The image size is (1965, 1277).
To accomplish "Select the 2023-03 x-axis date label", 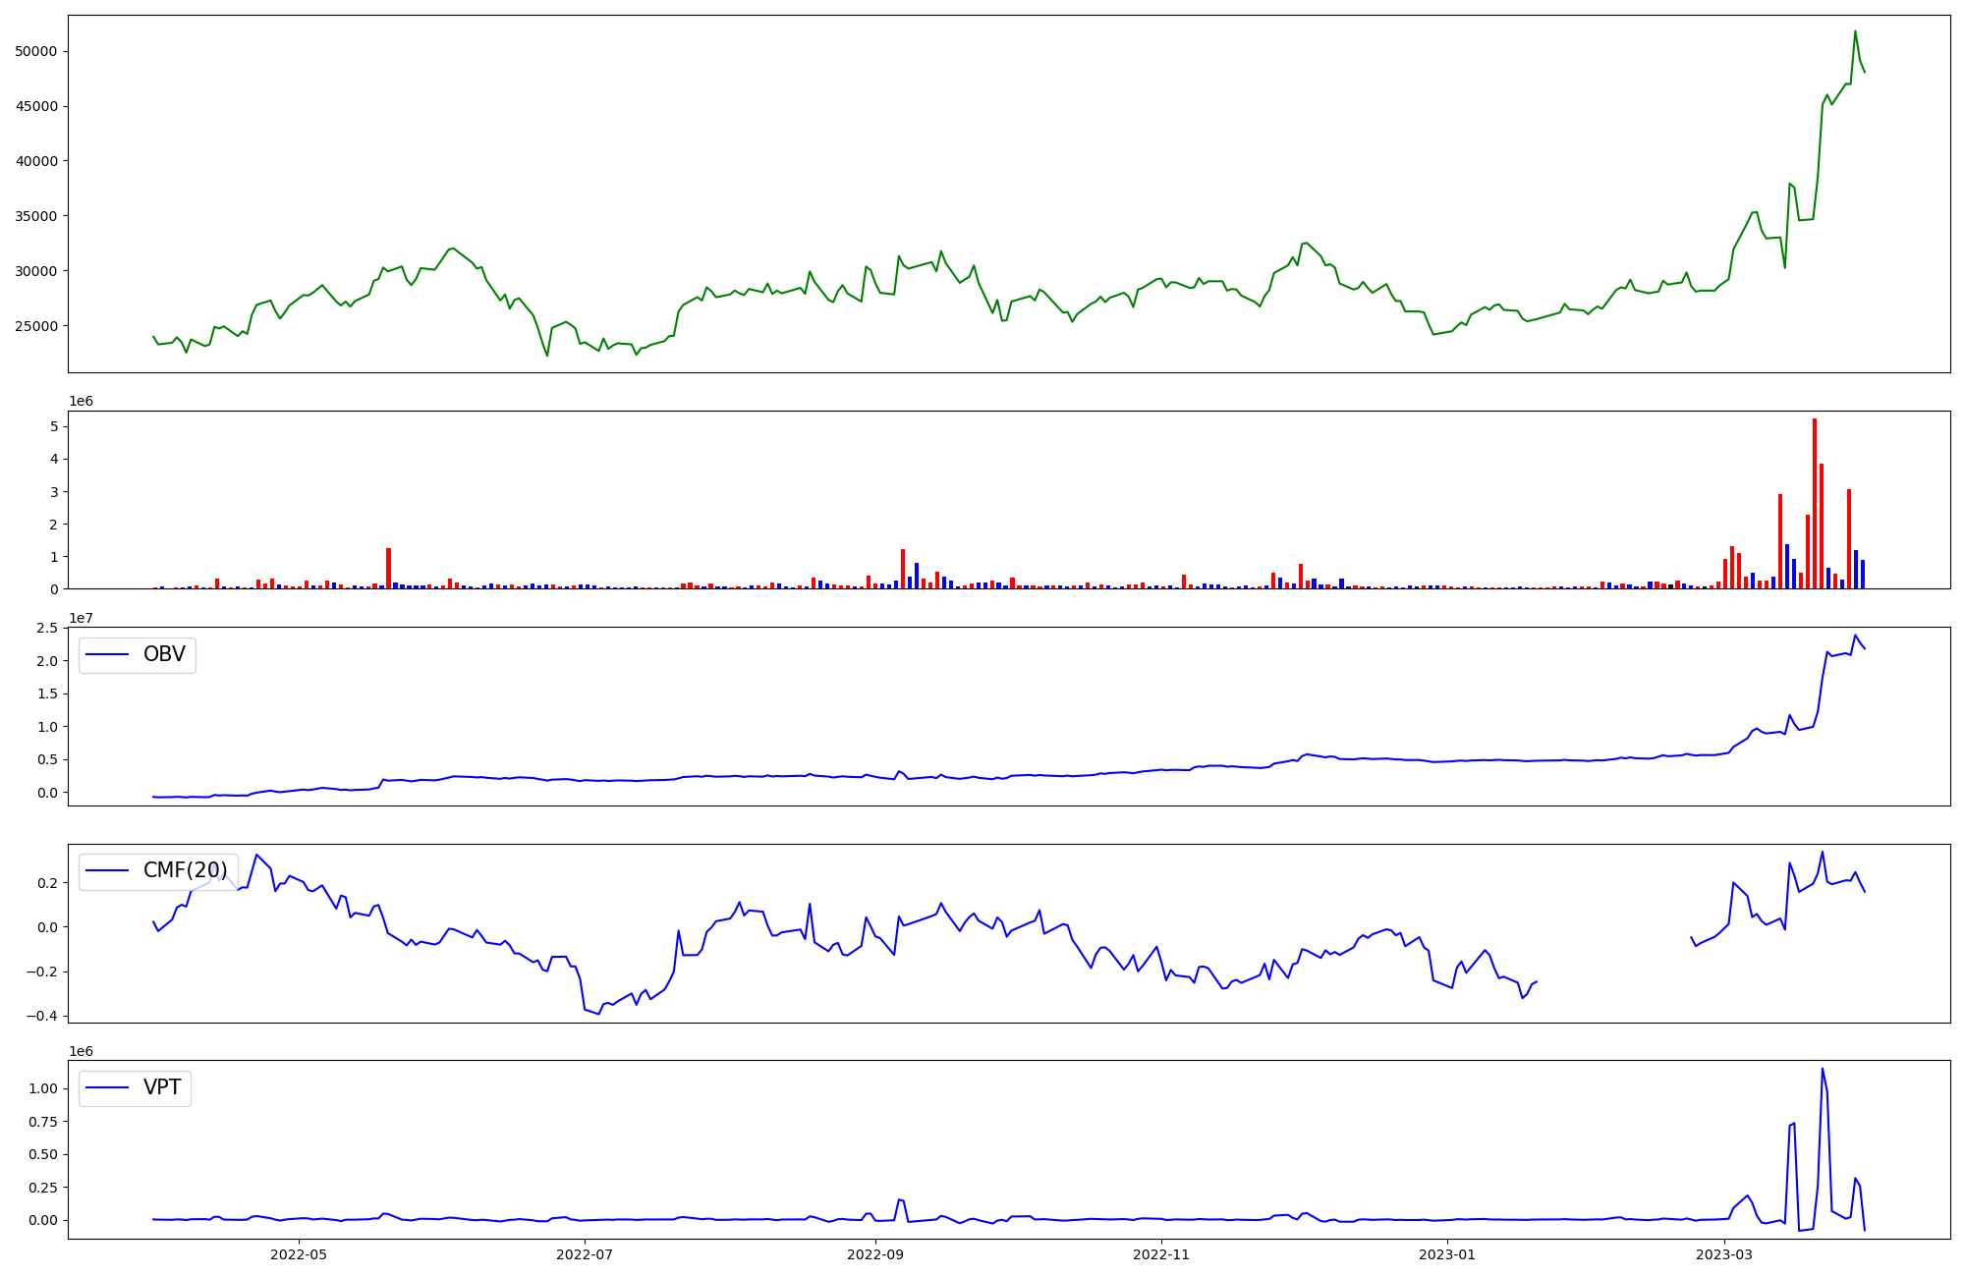I will coord(1725,1254).
